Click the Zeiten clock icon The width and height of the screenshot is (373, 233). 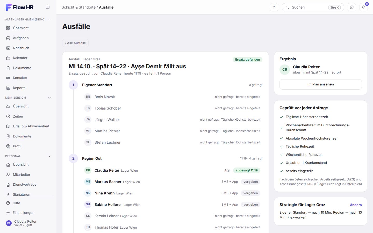coord(8,116)
